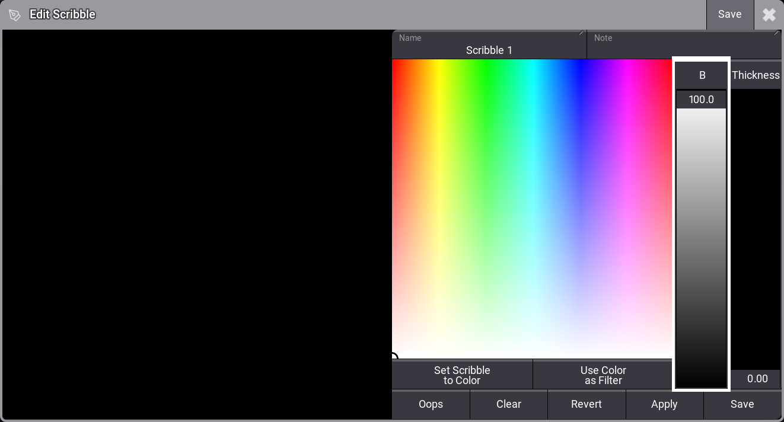Click the B brightness header button
The height and width of the screenshot is (422, 784).
pos(702,75)
